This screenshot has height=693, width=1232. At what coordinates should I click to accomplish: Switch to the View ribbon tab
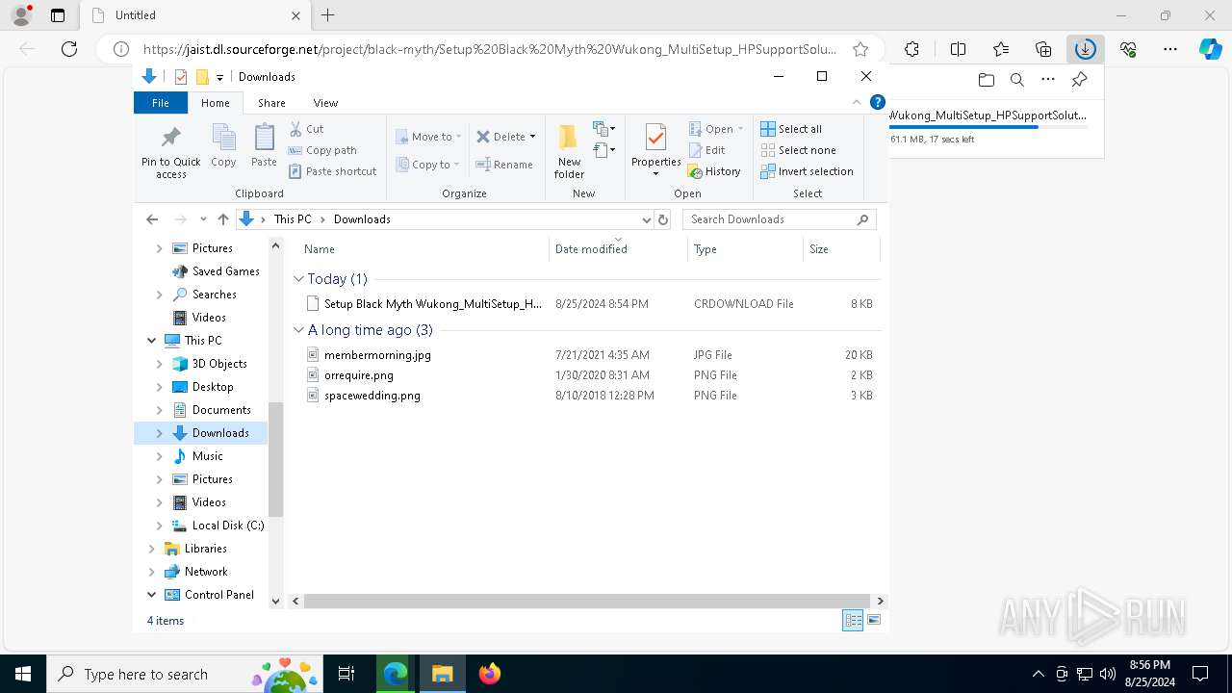point(325,103)
